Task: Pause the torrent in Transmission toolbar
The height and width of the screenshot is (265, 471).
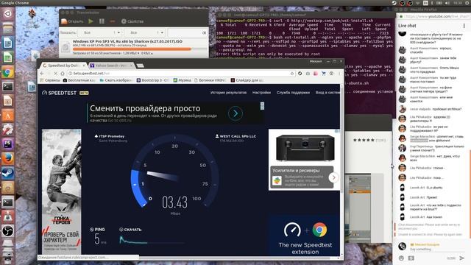Action: pyautogui.click(x=102, y=21)
